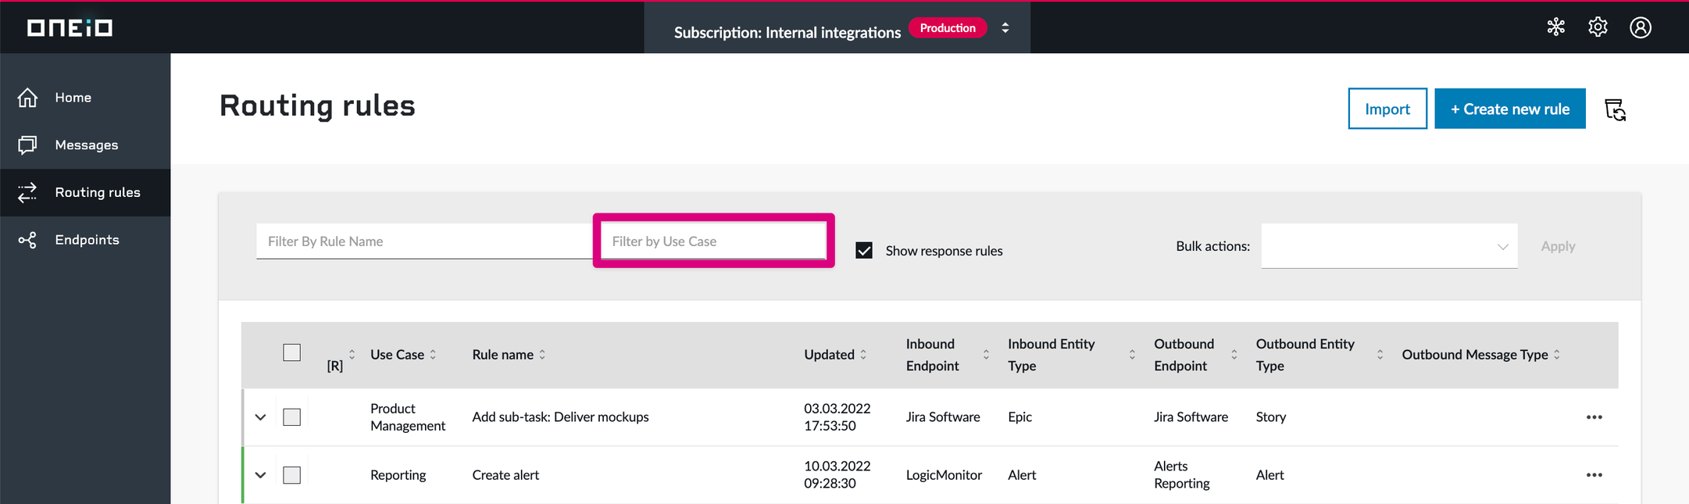Screen dimensions: 1689x504
Task: Sort by Updated column
Action: (x=863, y=355)
